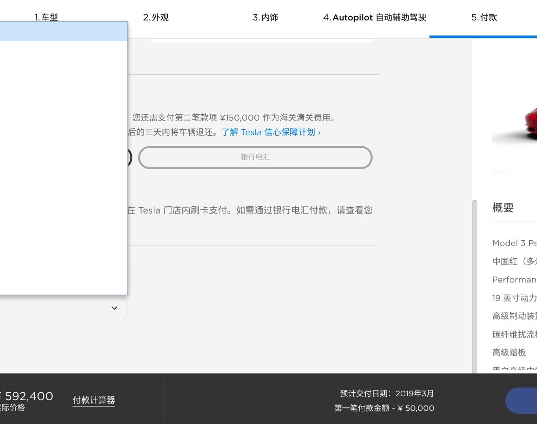Select highlighted first option in dropdown list
Screen dimensions: 537x424
(64, 32)
